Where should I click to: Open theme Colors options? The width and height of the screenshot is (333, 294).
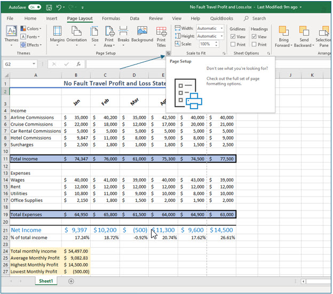click(x=31, y=29)
